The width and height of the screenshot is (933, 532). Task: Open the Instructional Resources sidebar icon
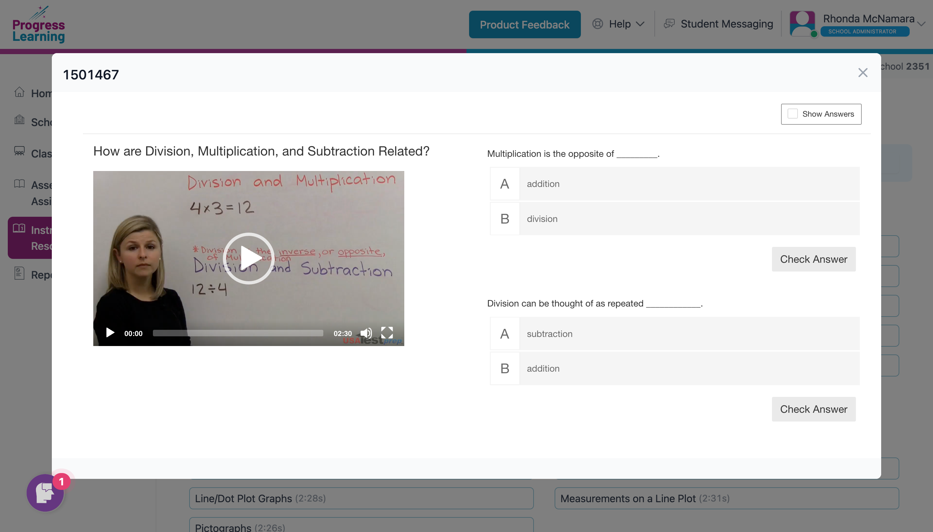tap(19, 228)
